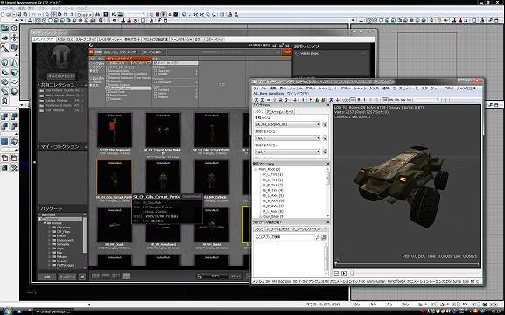
Task: Click the インポート button
Action: (67, 276)
